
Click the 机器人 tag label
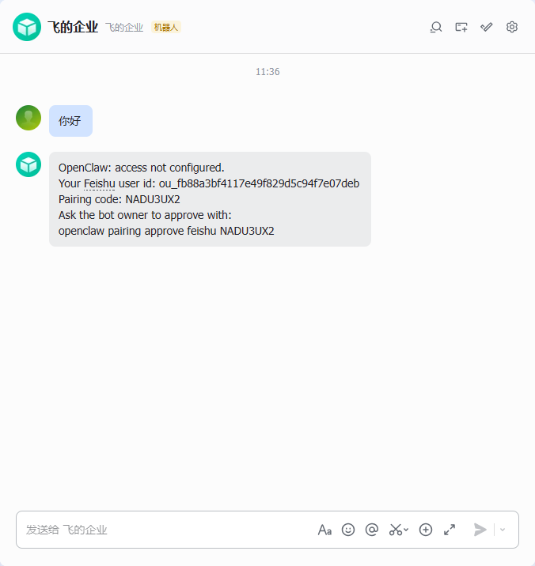[x=166, y=27]
